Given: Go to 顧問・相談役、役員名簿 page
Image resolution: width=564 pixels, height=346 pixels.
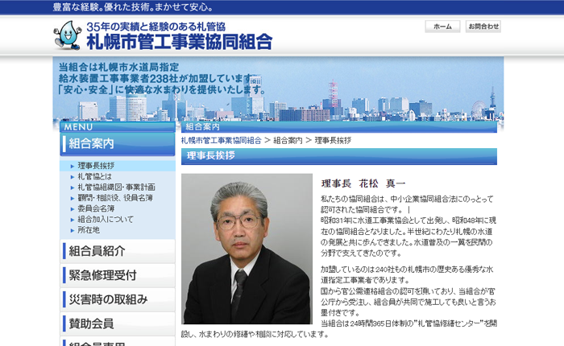Looking at the screenshot, I should [x=115, y=197].
